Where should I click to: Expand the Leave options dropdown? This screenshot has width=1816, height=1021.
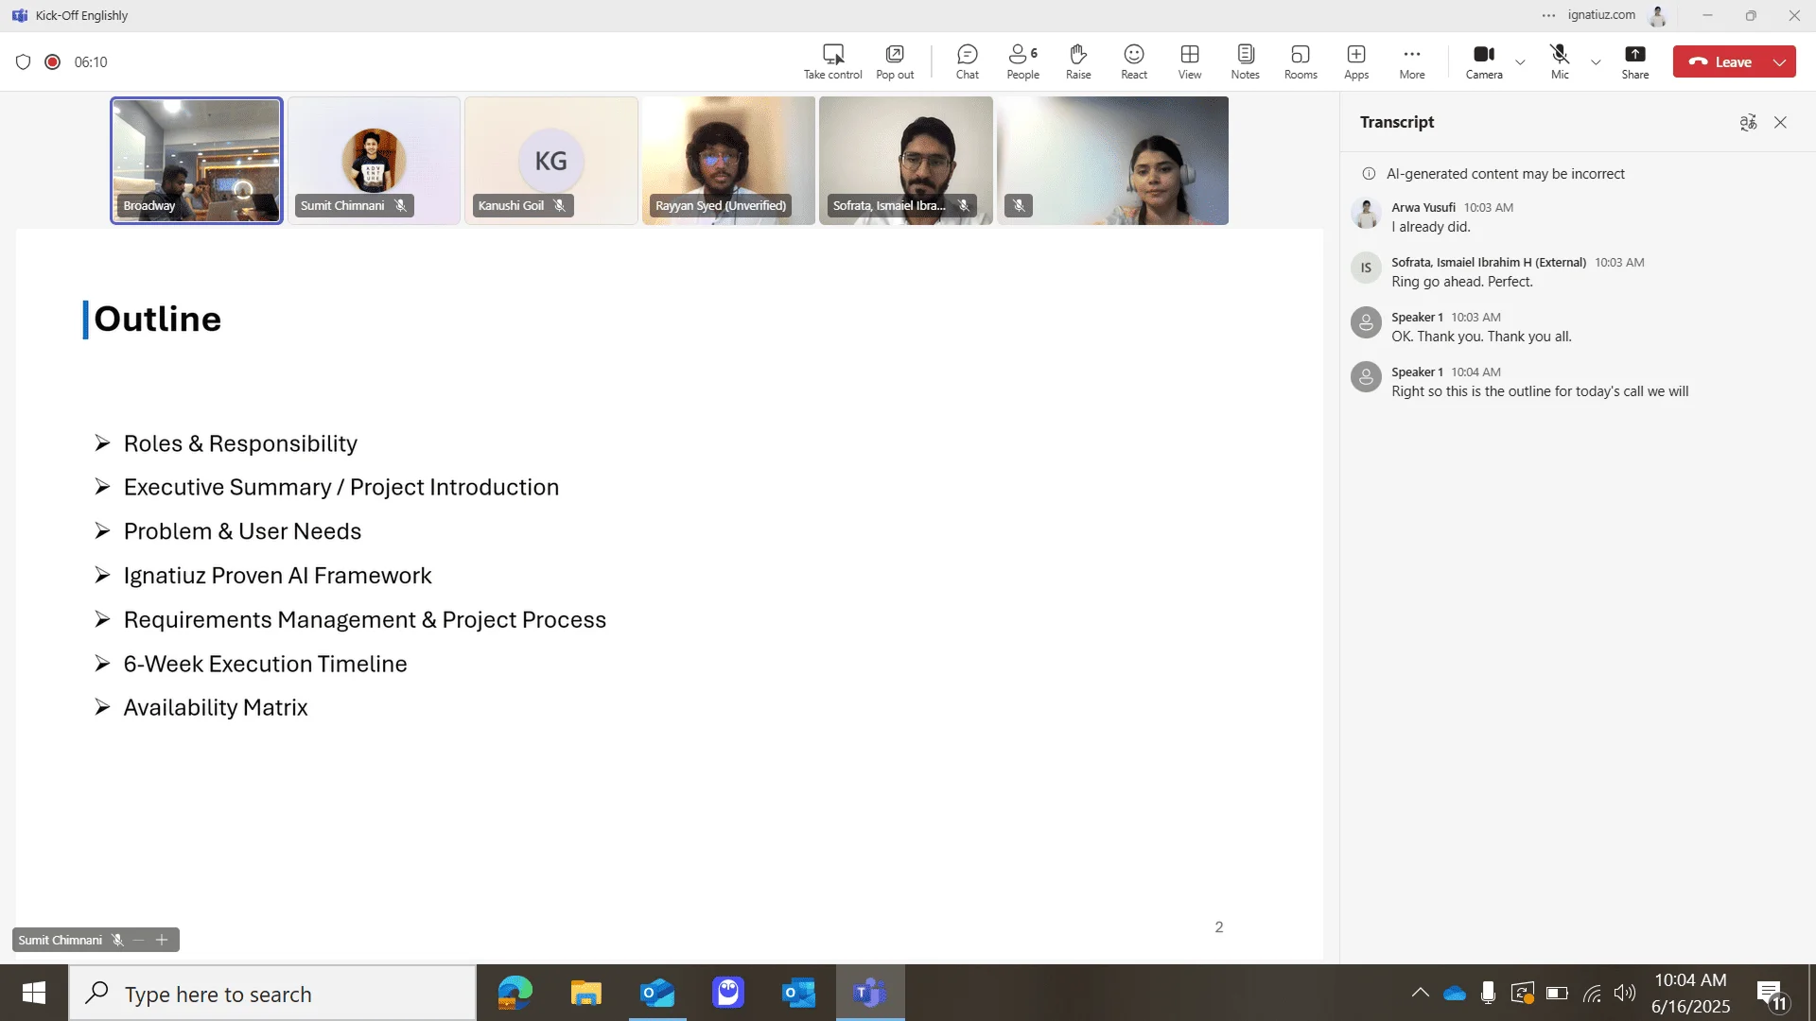pos(1780,62)
